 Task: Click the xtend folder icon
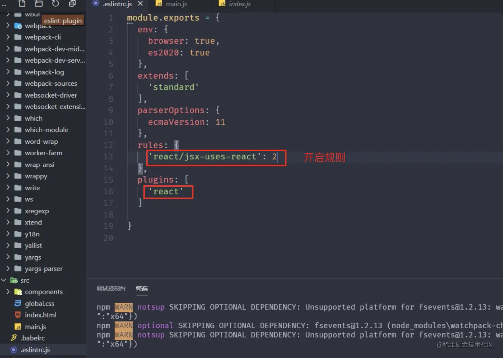click(x=18, y=222)
